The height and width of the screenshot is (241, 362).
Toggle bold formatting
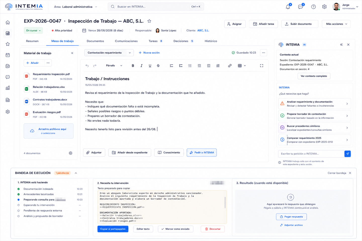(x=133, y=66)
